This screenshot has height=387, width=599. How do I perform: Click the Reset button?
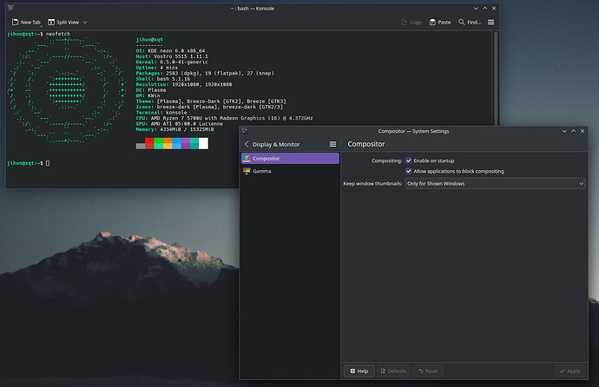pyautogui.click(x=428, y=371)
